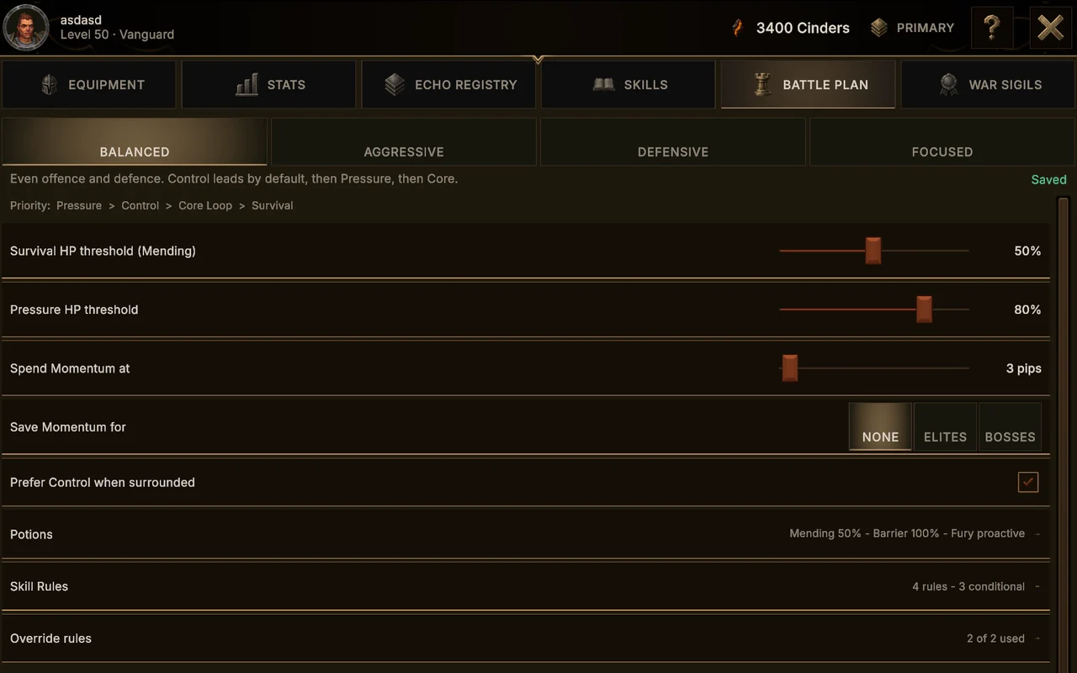Expand the Skill Rules row
The height and width of the screenshot is (673, 1077).
pyautogui.click(x=525, y=586)
